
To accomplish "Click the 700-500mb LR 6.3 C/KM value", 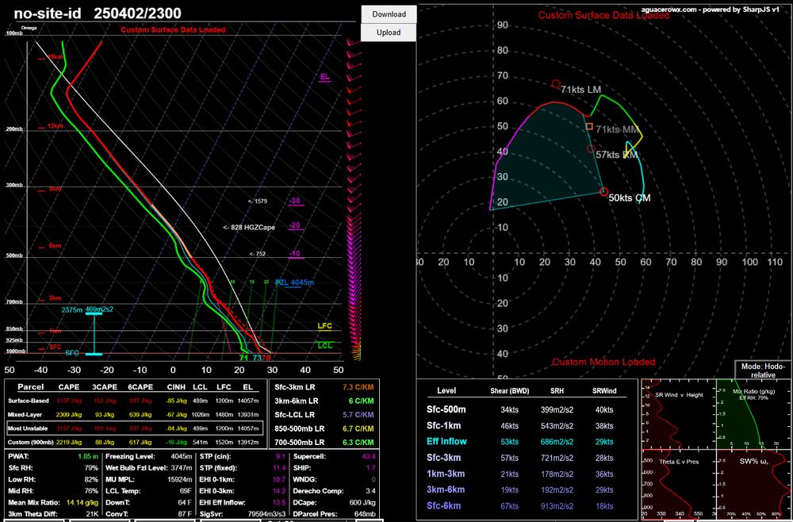I will tap(358, 442).
